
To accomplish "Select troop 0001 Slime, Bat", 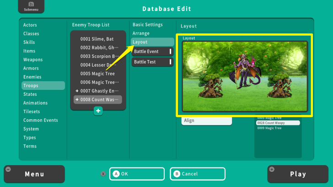I will pyautogui.click(x=98, y=39).
